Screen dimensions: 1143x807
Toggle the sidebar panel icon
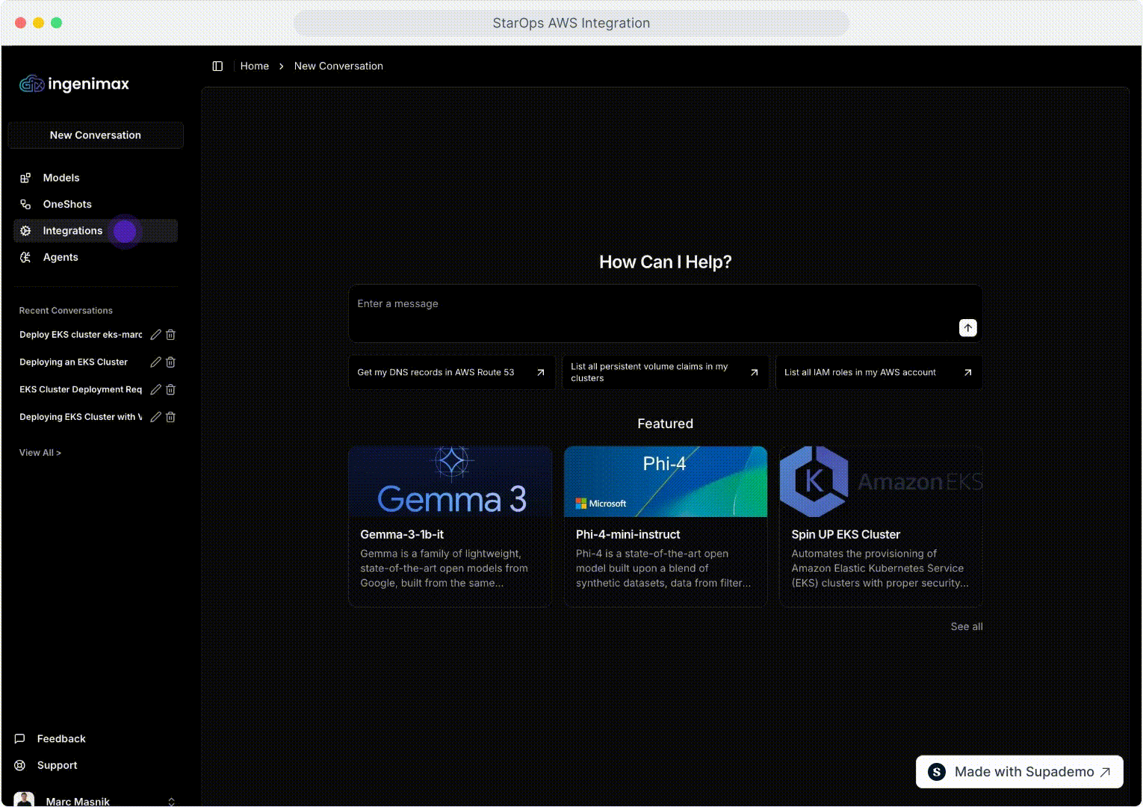(217, 66)
